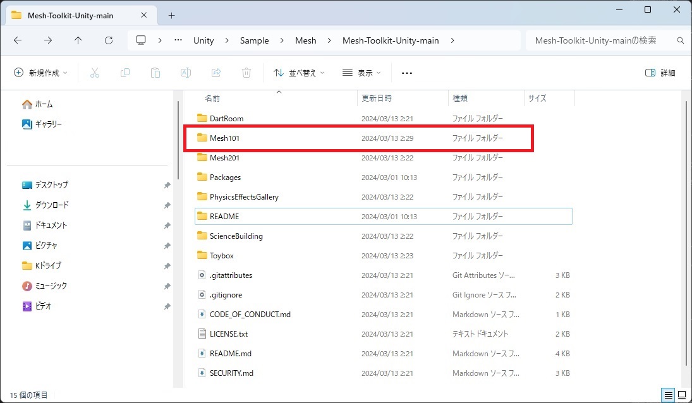692x403 pixels.
Task: Switch to details list view icon
Action: pos(669,395)
